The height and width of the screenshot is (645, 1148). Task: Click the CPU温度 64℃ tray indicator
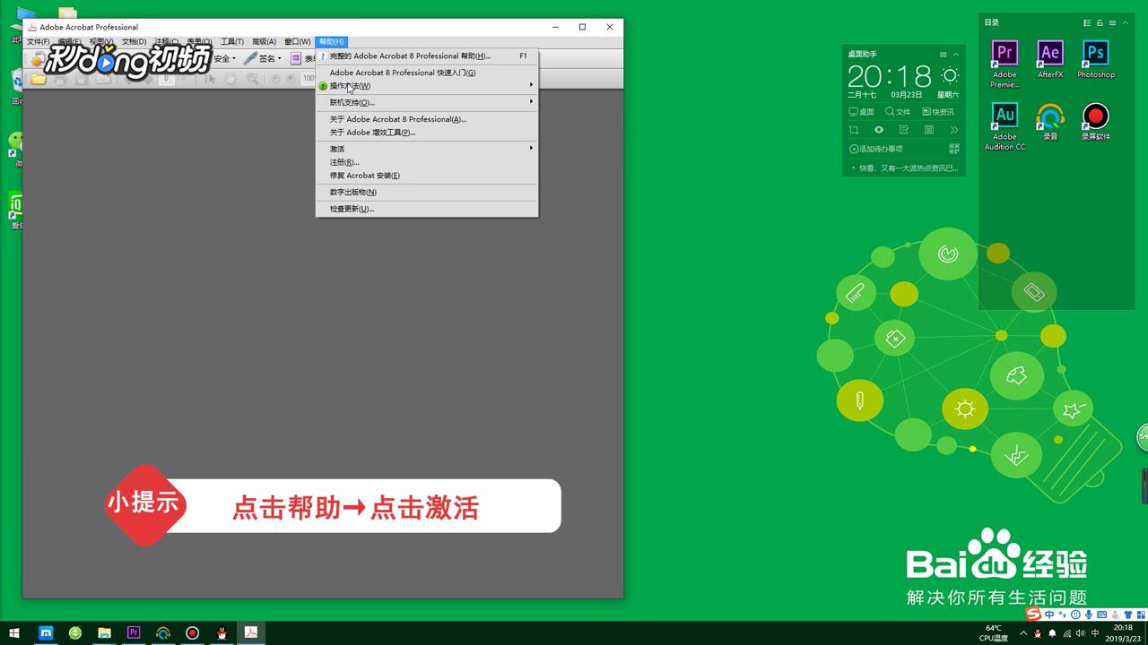pyautogui.click(x=993, y=633)
